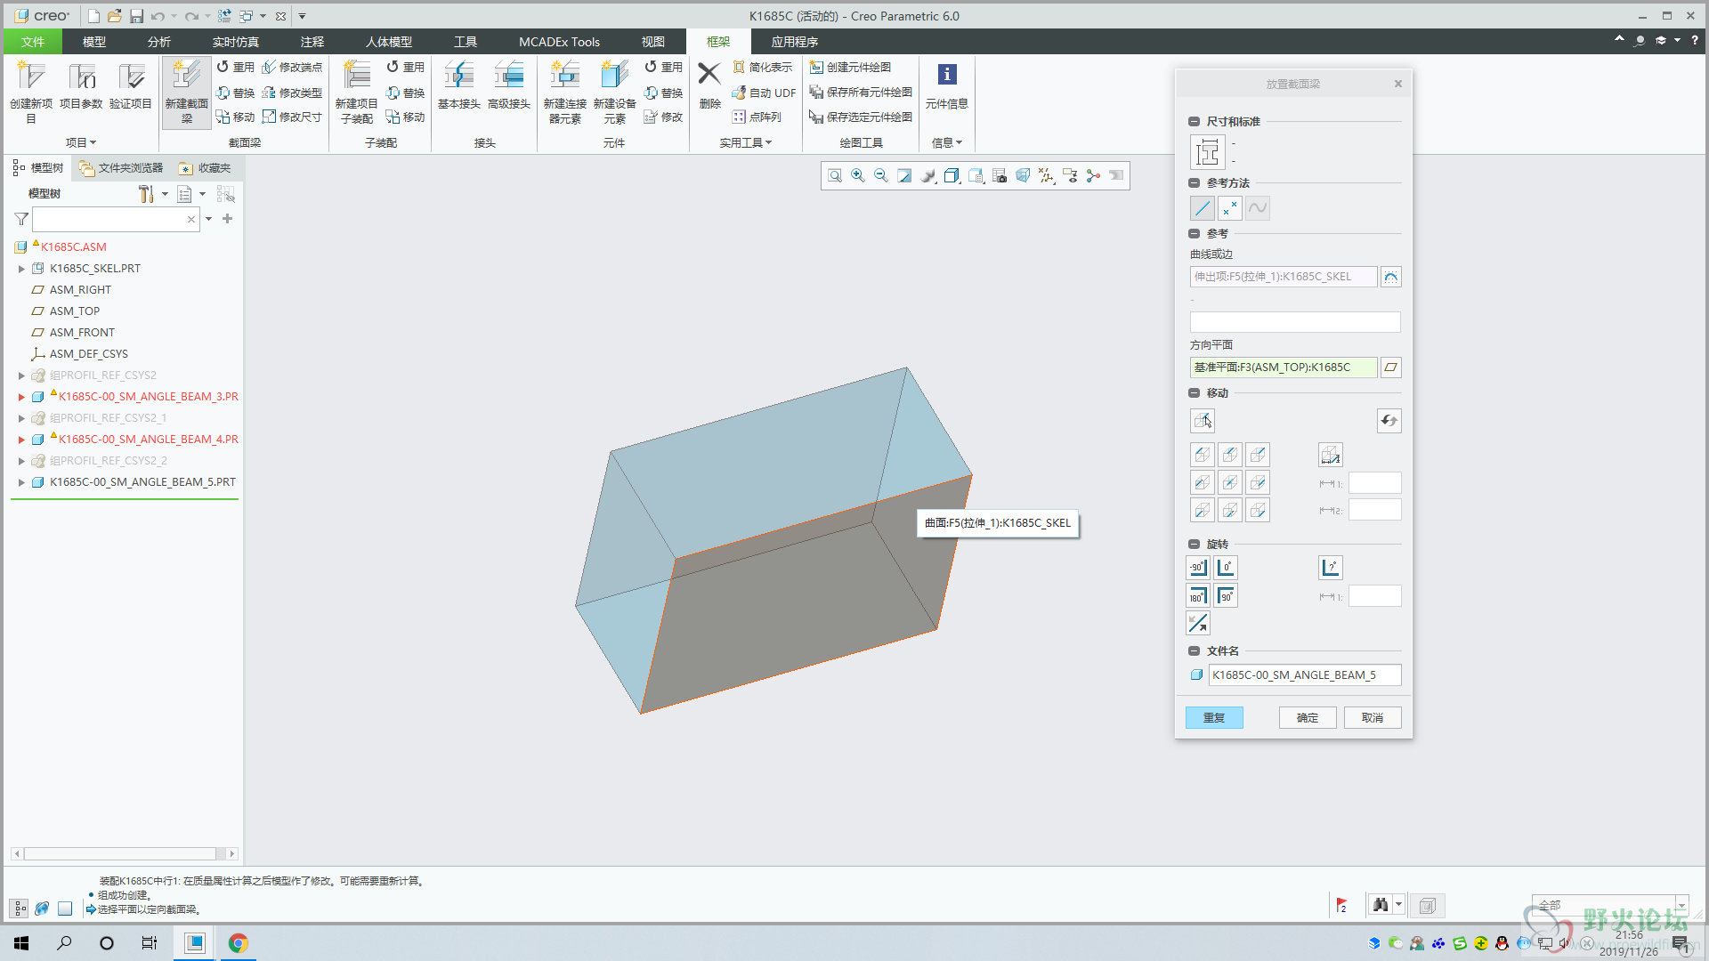Click the model tree search field
Viewport: 1709px width, 961px height.
115,219
